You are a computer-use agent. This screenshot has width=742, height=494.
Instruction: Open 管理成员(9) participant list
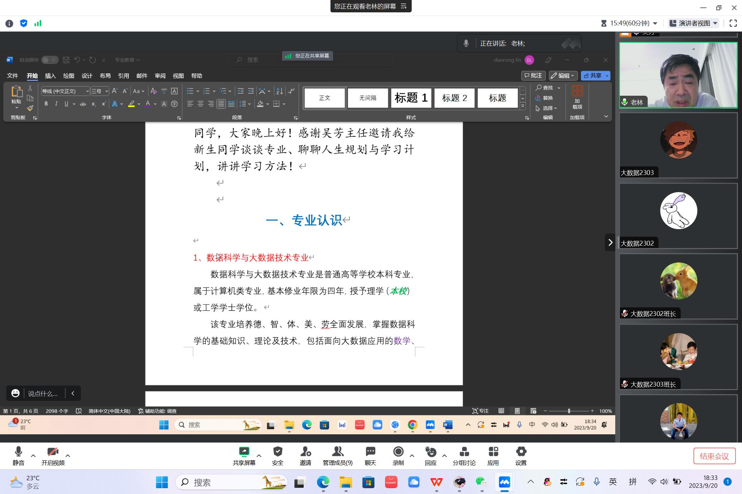coord(338,456)
